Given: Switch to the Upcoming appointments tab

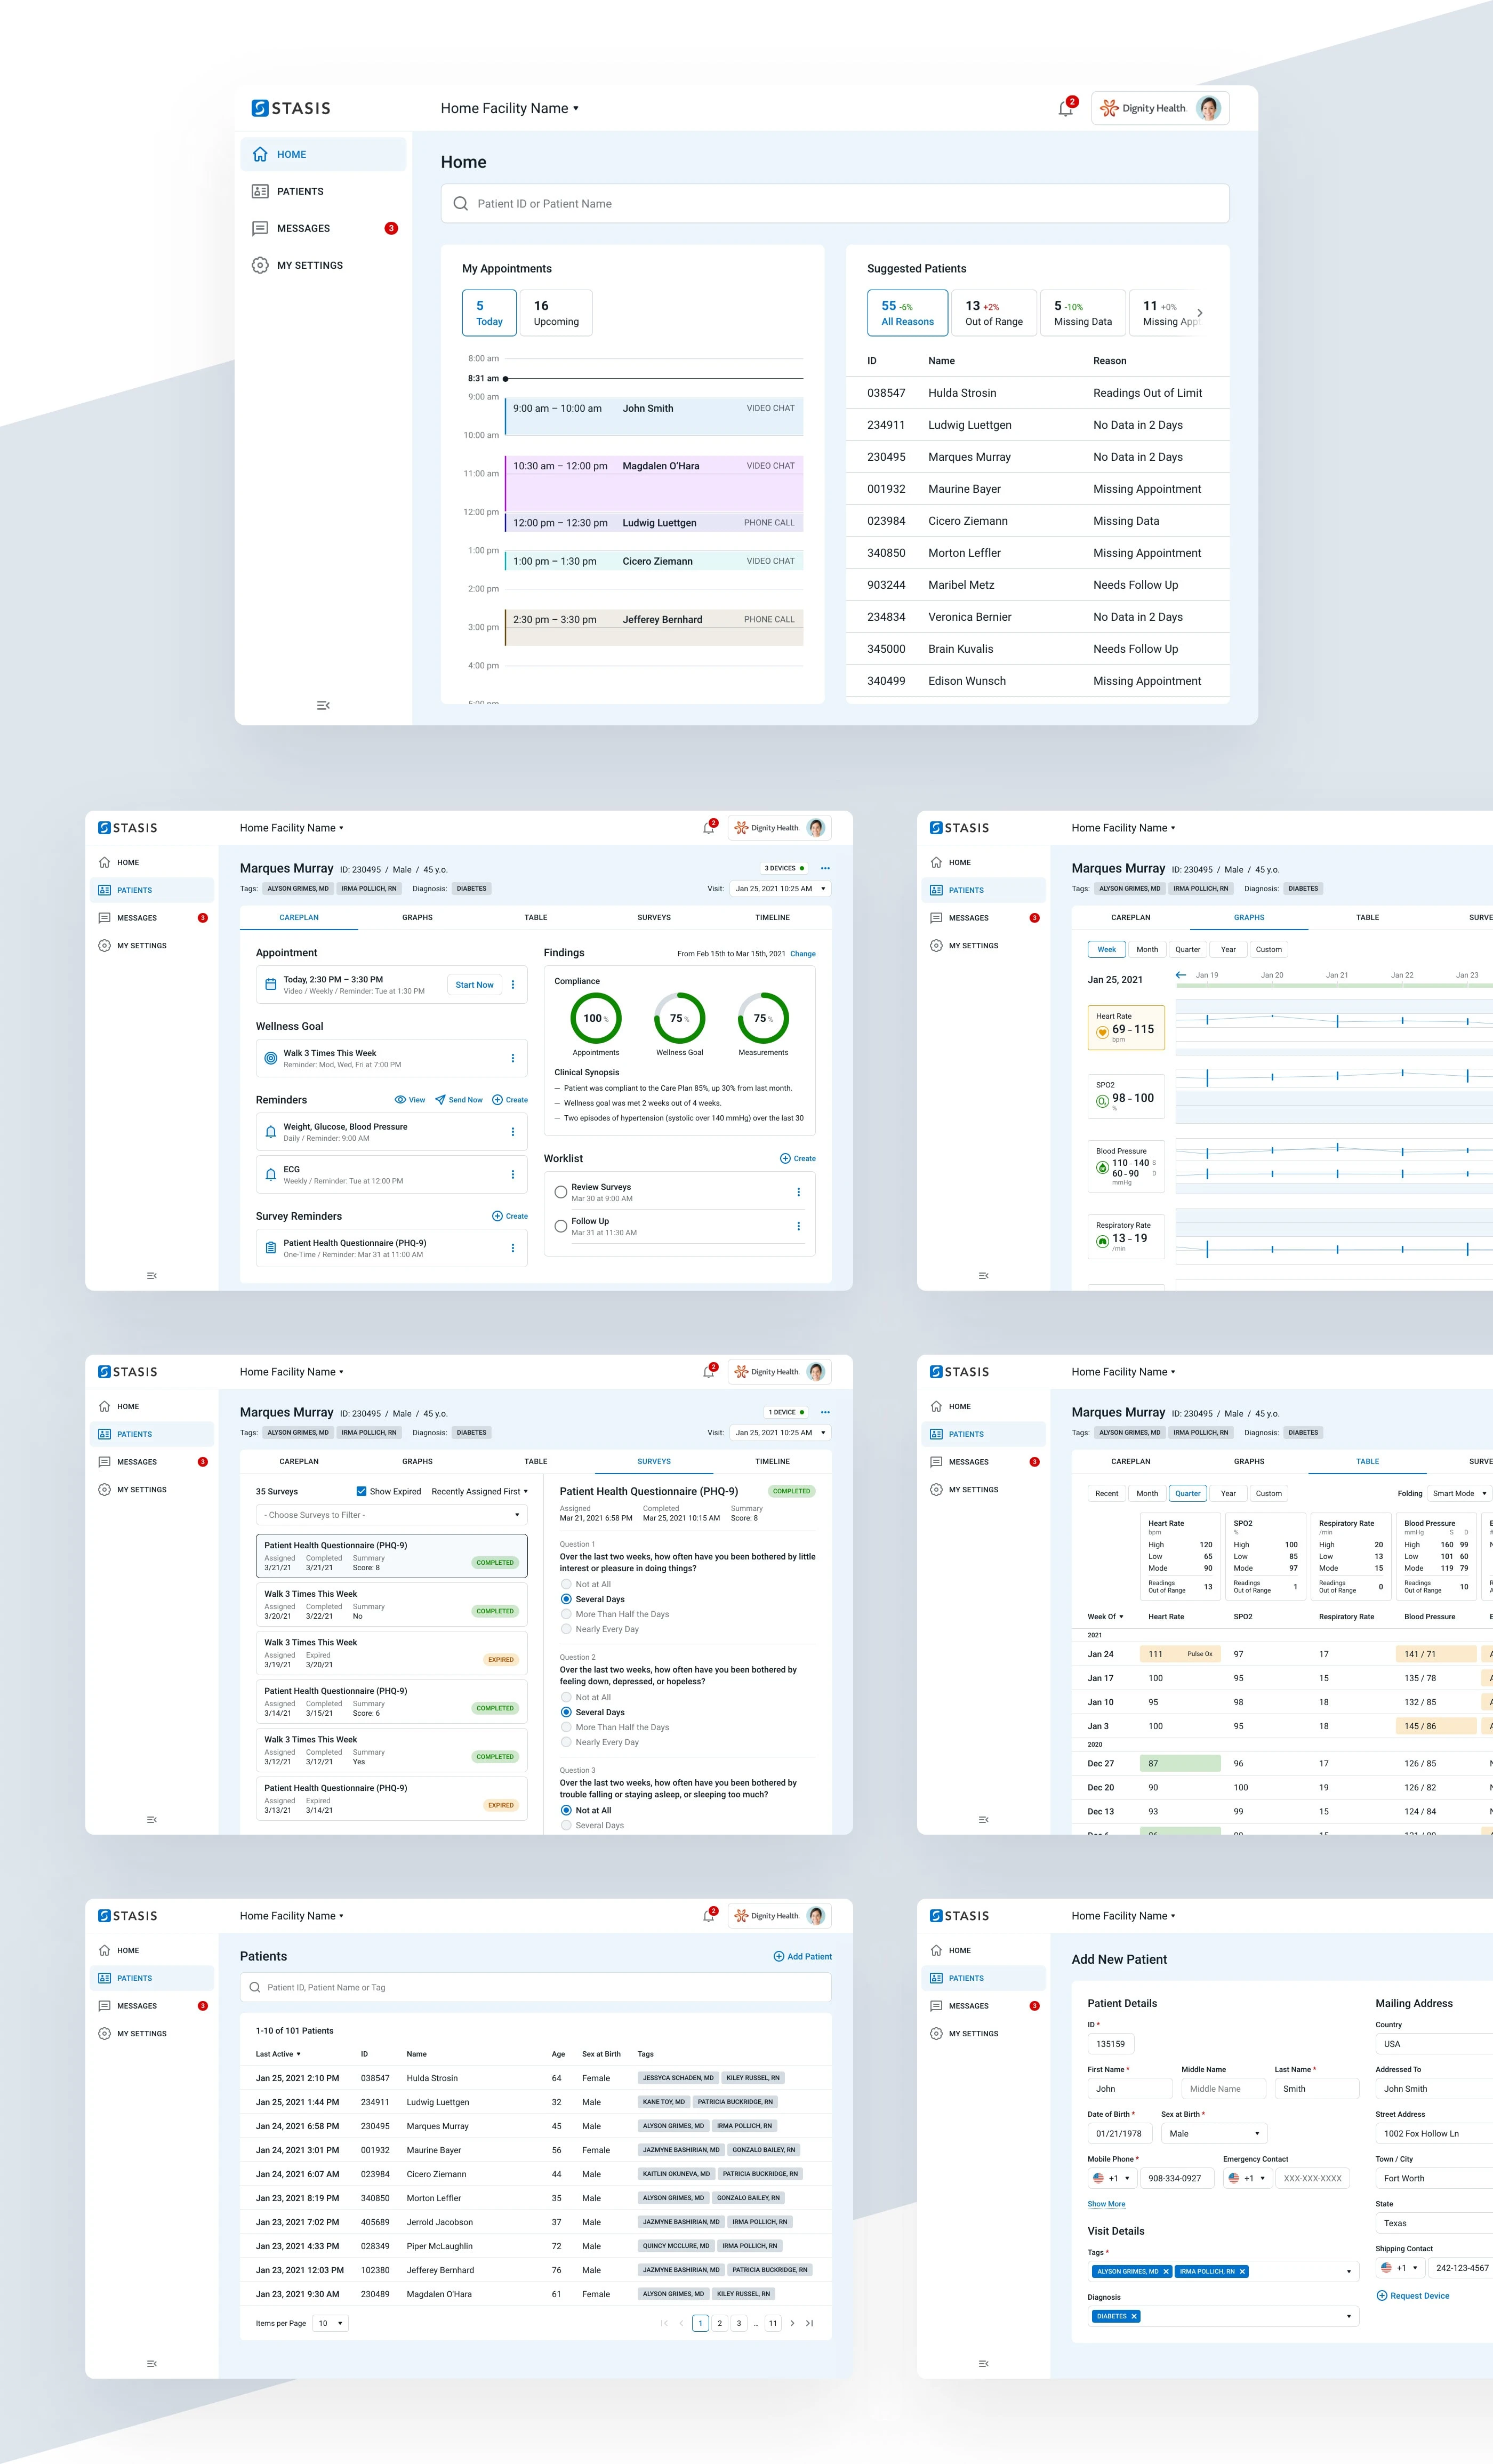Looking at the screenshot, I should click(x=556, y=313).
